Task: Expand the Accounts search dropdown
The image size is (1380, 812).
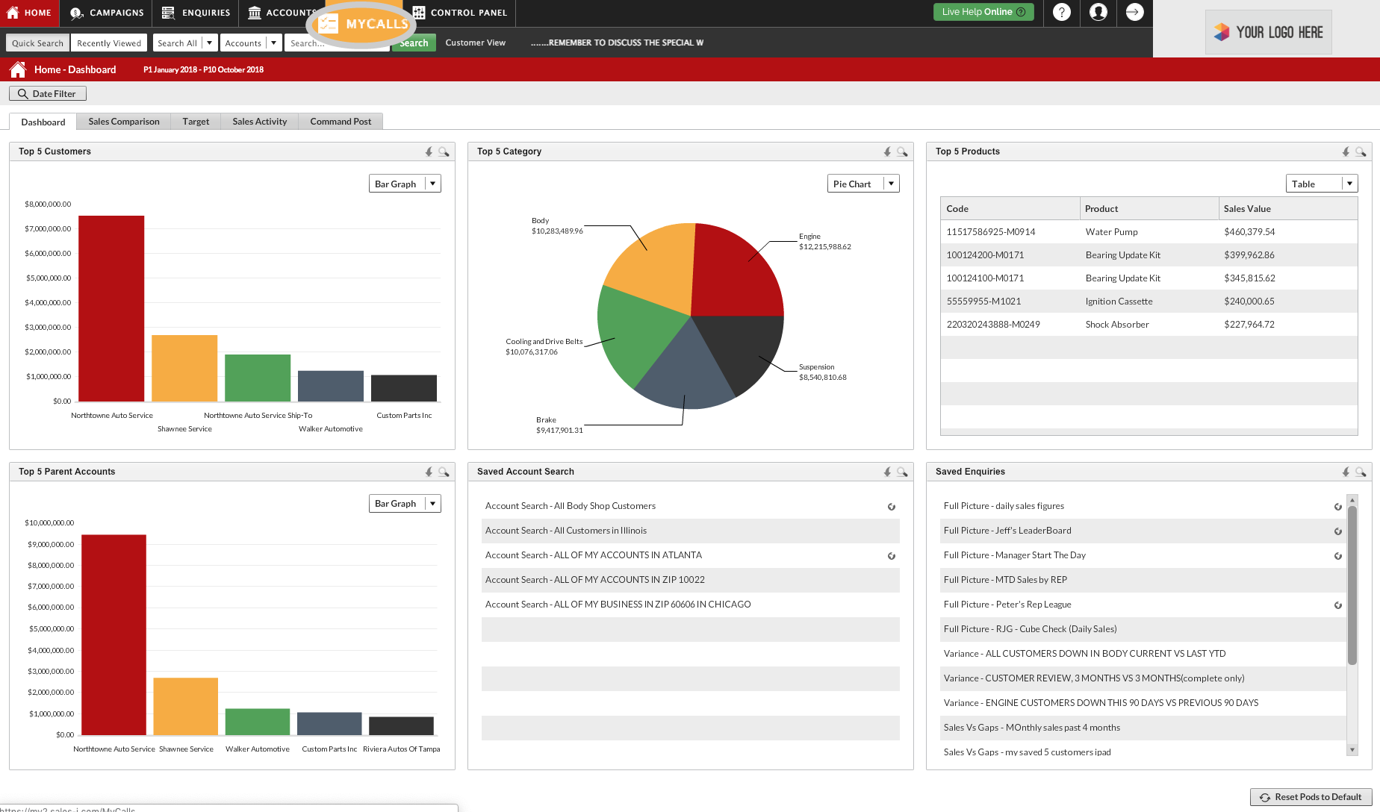Action: click(x=273, y=43)
